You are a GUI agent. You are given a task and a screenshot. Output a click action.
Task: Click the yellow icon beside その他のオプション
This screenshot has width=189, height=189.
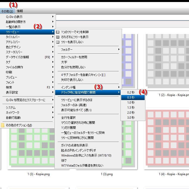[3, 125]
